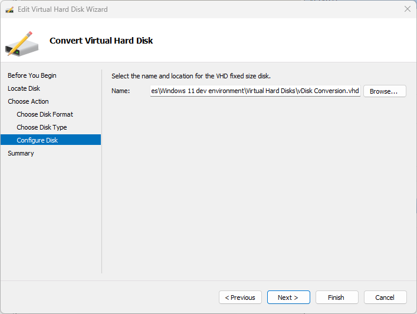Viewport: 417px width, 314px height.
Task: Select the Locate Disk step
Action: tap(24, 88)
